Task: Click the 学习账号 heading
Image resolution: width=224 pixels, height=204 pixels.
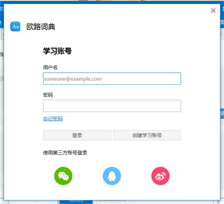Action: coord(57,51)
